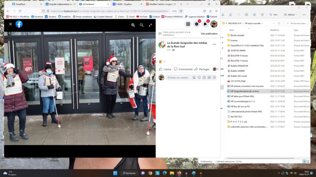Close the Facebook photo viewer
The image size is (316, 177).
[10, 24]
